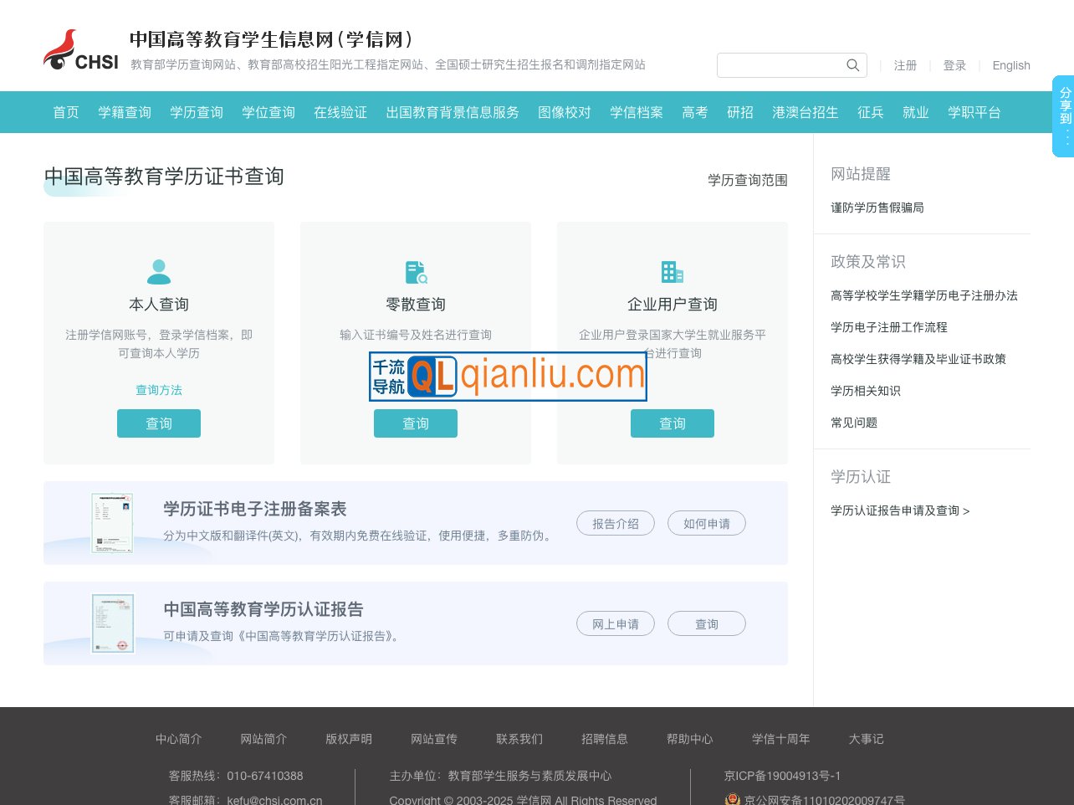The height and width of the screenshot is (805, 1074).
Task: Select the person icon above 本人查询
Action: [159, 270]
